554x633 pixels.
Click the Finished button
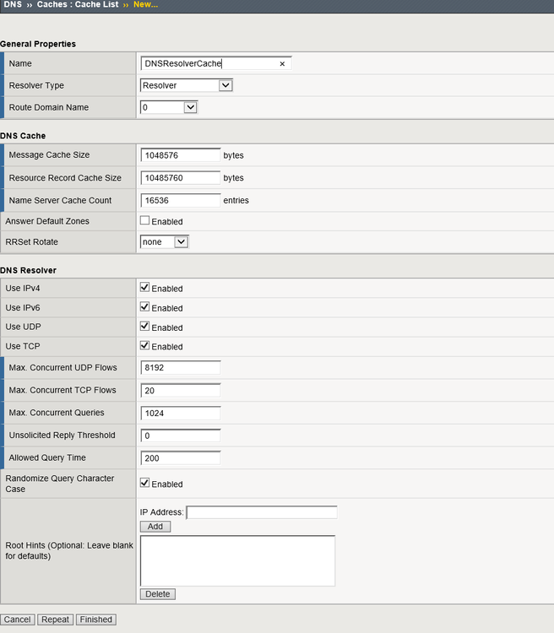tap(95, 619)
